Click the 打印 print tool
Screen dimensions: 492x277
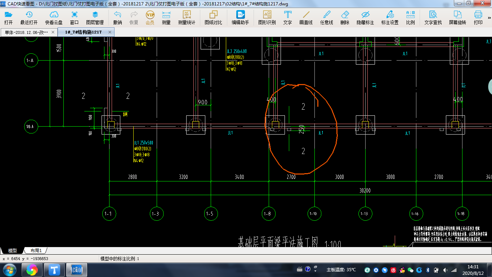click(x=478, y=18)
